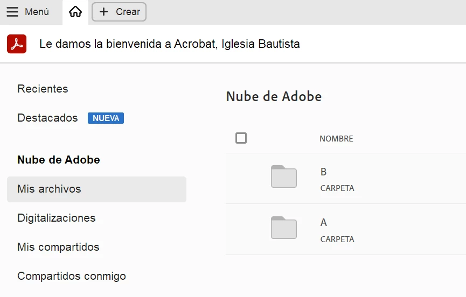The width and height of the screenshot is (466, 297).
Task: Sort by the NOMBRE column header
Action: click(x=336, y=139)
